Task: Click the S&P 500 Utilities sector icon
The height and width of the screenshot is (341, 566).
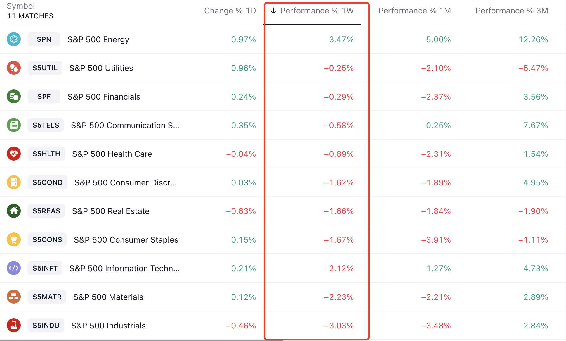Action: click(14, 68)
